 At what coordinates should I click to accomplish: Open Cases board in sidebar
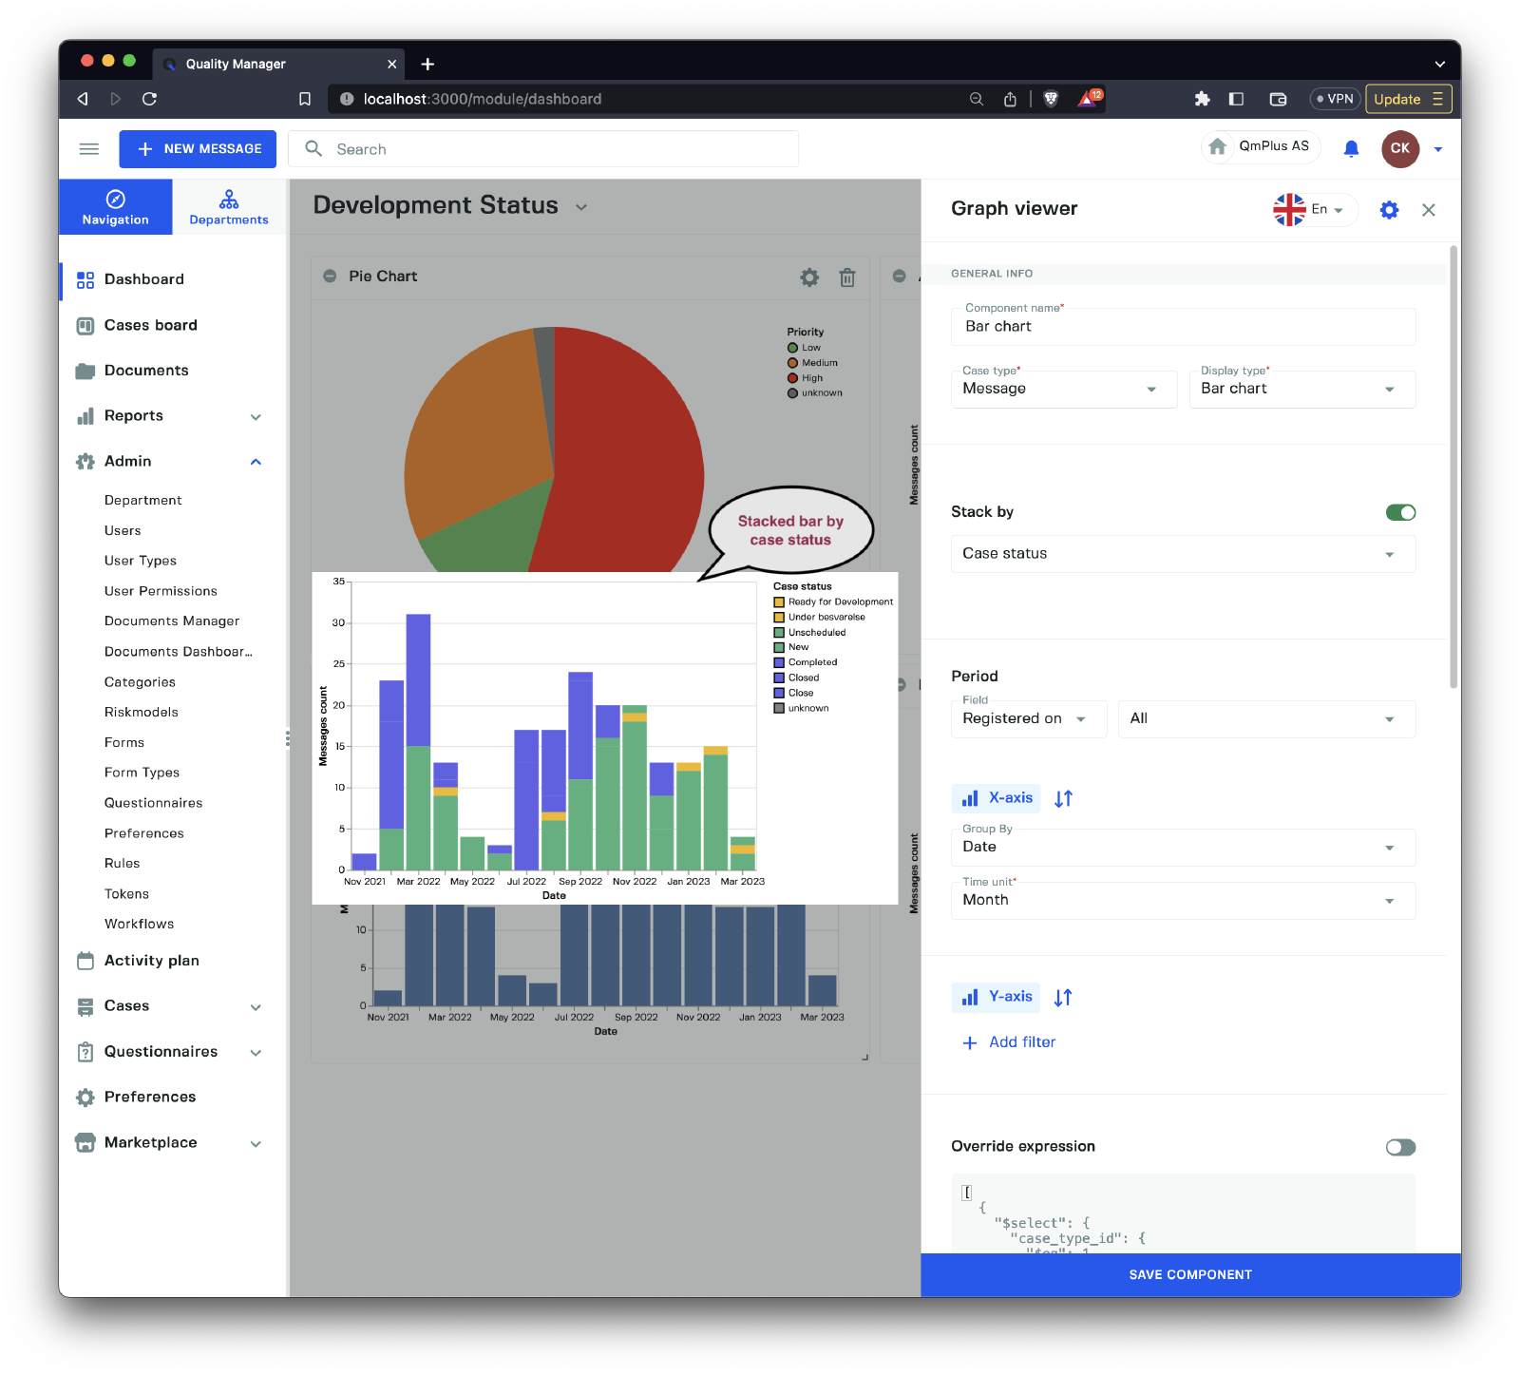150,326
